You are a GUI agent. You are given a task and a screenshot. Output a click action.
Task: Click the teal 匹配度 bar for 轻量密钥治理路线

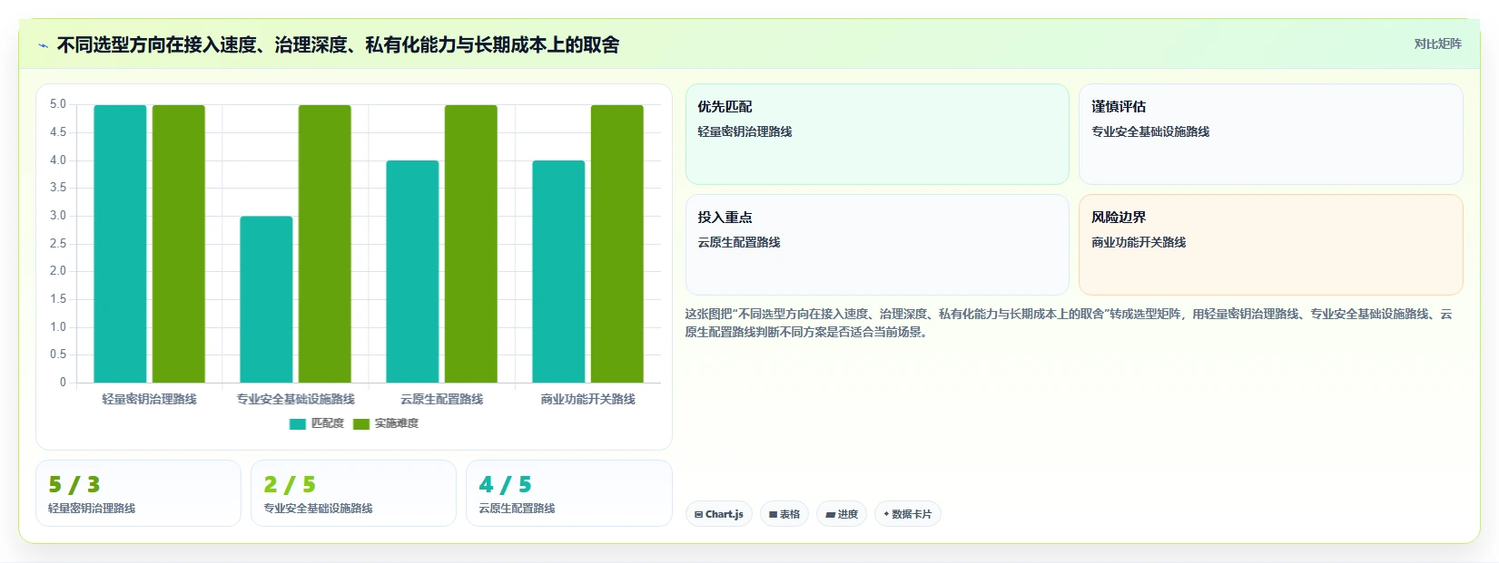click(120, 244)
